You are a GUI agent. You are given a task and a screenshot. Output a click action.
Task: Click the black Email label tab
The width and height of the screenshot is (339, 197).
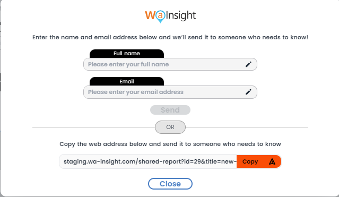(x=127, y=81)
